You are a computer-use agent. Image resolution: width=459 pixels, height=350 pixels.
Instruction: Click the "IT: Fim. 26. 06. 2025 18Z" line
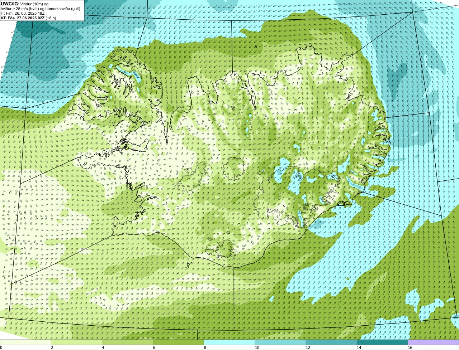click(x=23, y=13)
